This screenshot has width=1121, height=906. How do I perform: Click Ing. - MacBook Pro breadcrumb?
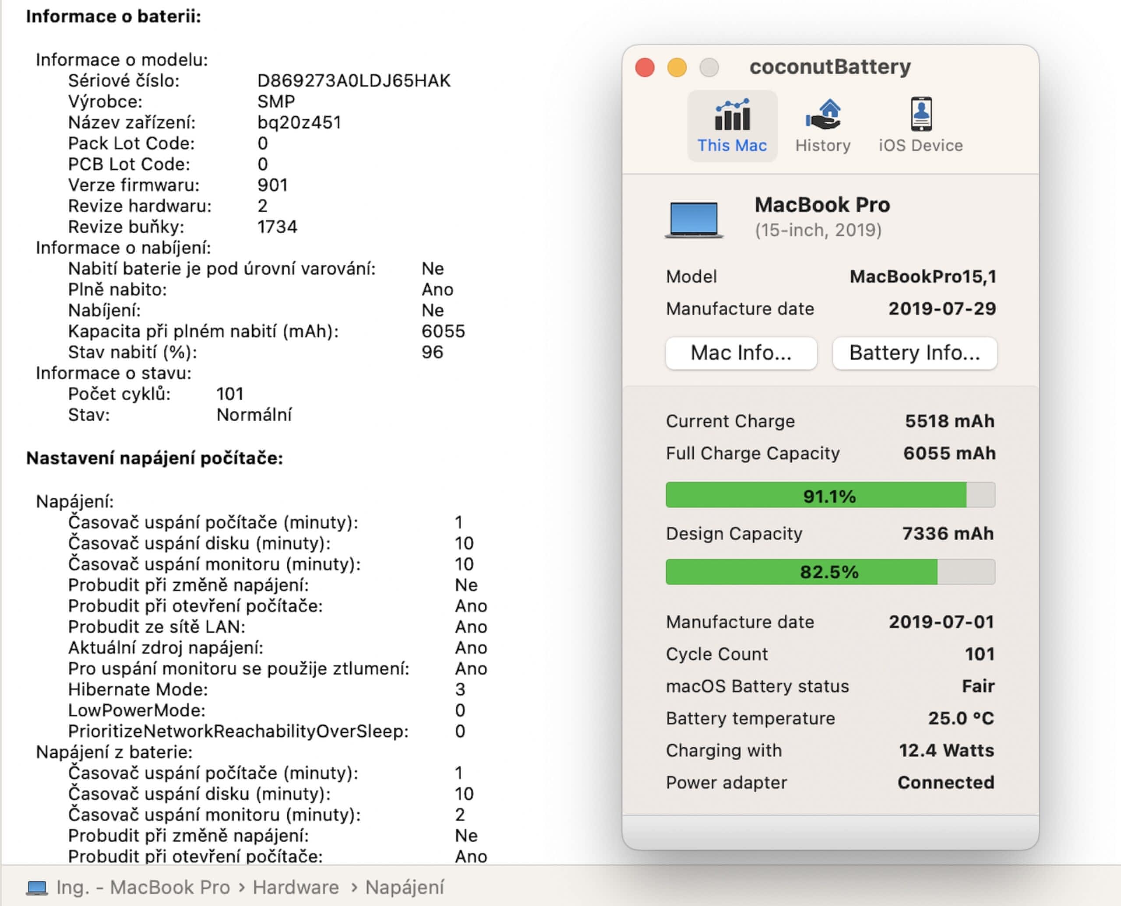coord(143,887)
